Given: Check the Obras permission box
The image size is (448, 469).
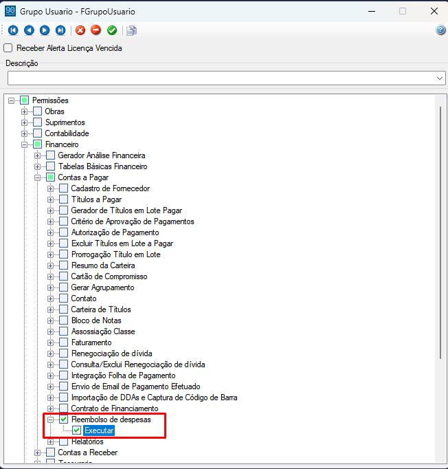Looking at the screenshot, I should (37, 111).
